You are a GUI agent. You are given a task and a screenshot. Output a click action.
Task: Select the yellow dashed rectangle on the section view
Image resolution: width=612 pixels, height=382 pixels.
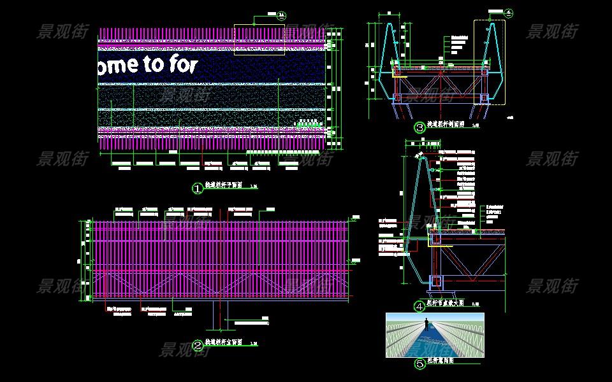coord(489,62)
